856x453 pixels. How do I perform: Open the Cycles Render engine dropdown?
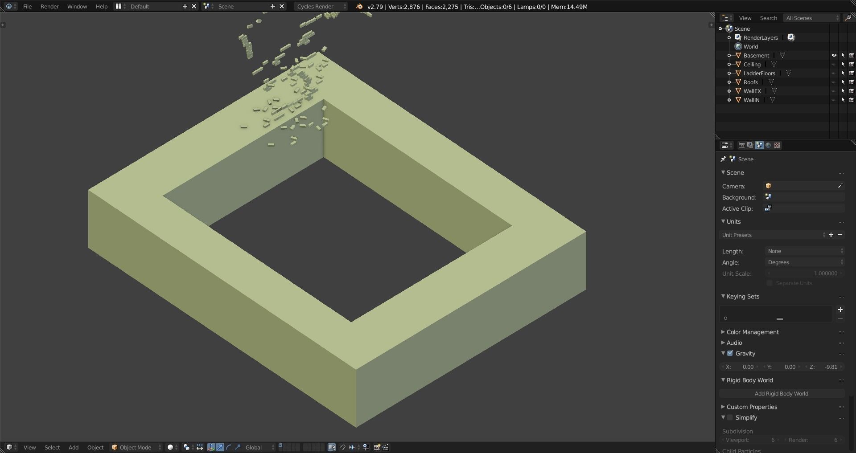tap(321, 6)
